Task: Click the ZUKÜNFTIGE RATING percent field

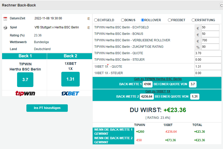Action: (x=210, y=47)
